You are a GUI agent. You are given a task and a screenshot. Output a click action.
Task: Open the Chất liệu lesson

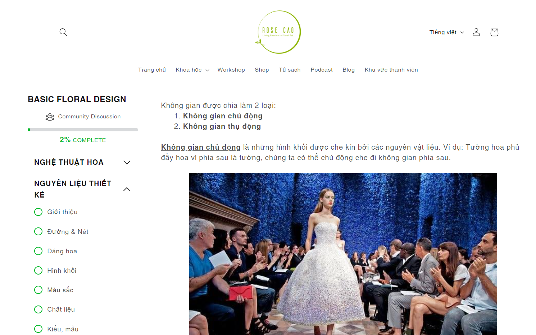point(61,309)
